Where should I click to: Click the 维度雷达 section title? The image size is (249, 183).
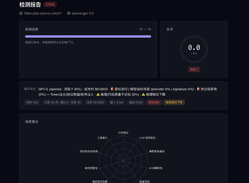(x=31, y=122)
